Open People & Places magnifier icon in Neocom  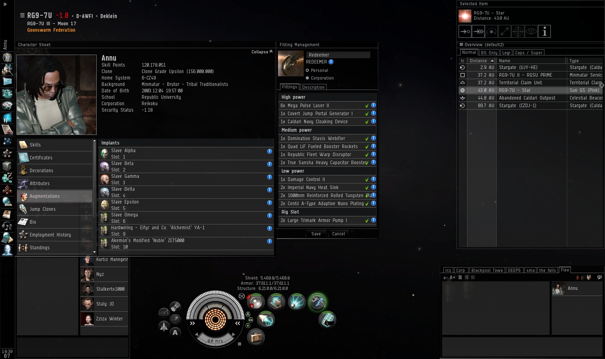7,69
